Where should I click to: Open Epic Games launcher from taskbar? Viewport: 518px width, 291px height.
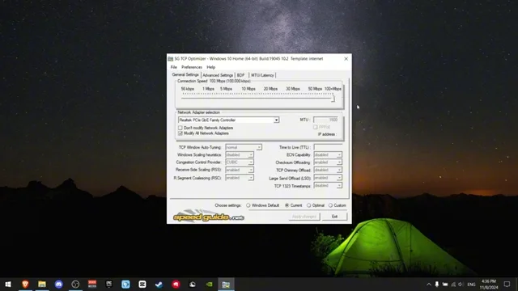[108, 284]
